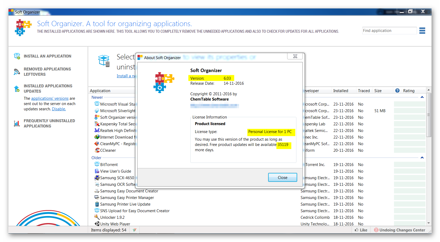This screenshot has height=242, width=440.
Task: Click the Find application search field
Action: [x=389, y=31]
